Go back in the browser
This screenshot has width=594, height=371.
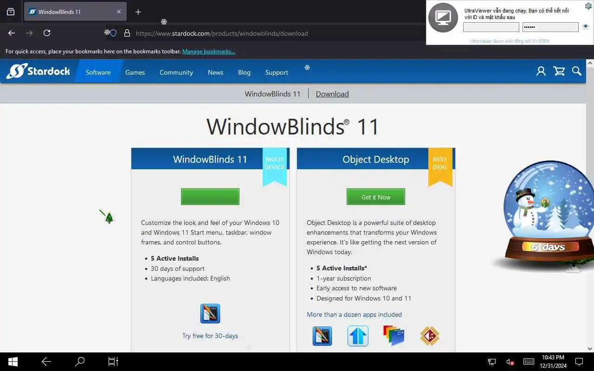[12, 33]
